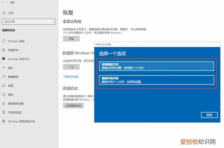Open the 激活 settings page
The image size is (224, 148).
11,94
